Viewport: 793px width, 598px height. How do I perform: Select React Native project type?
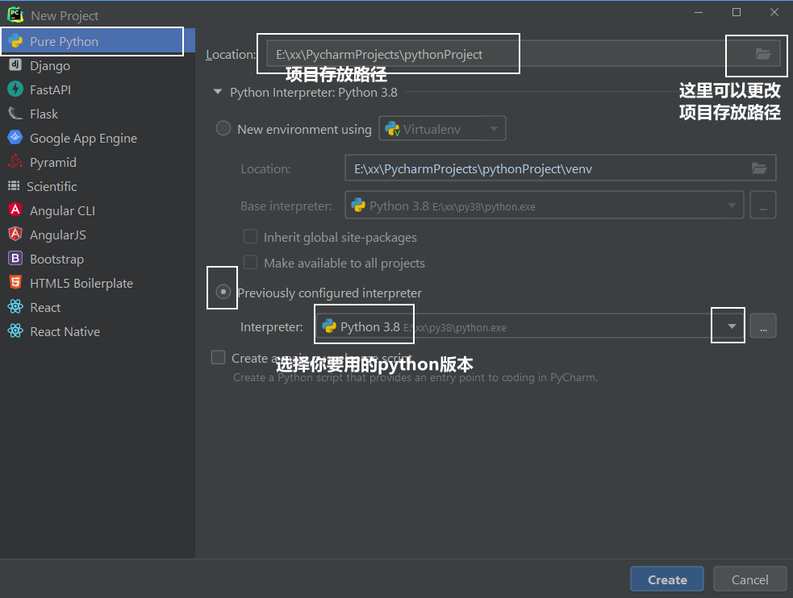click(x=98, y=332)
